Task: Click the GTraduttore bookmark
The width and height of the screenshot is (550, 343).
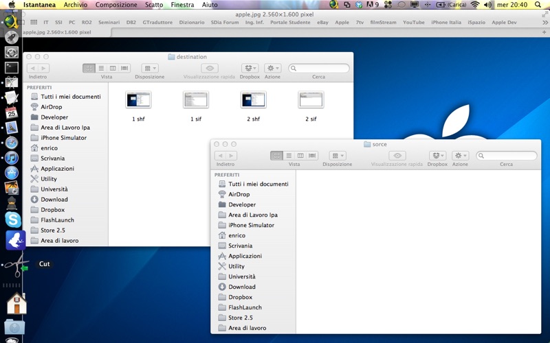Action: point(157,22)
